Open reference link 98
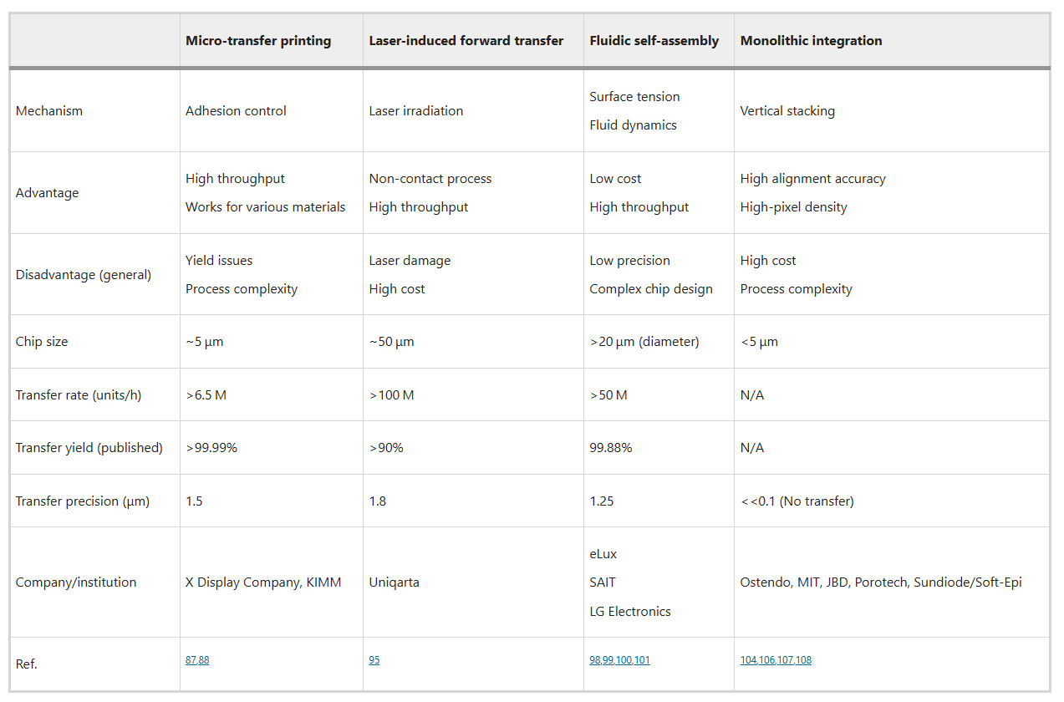The width and height of the screenshot is (1064, 702). click(x=595, y=660)
